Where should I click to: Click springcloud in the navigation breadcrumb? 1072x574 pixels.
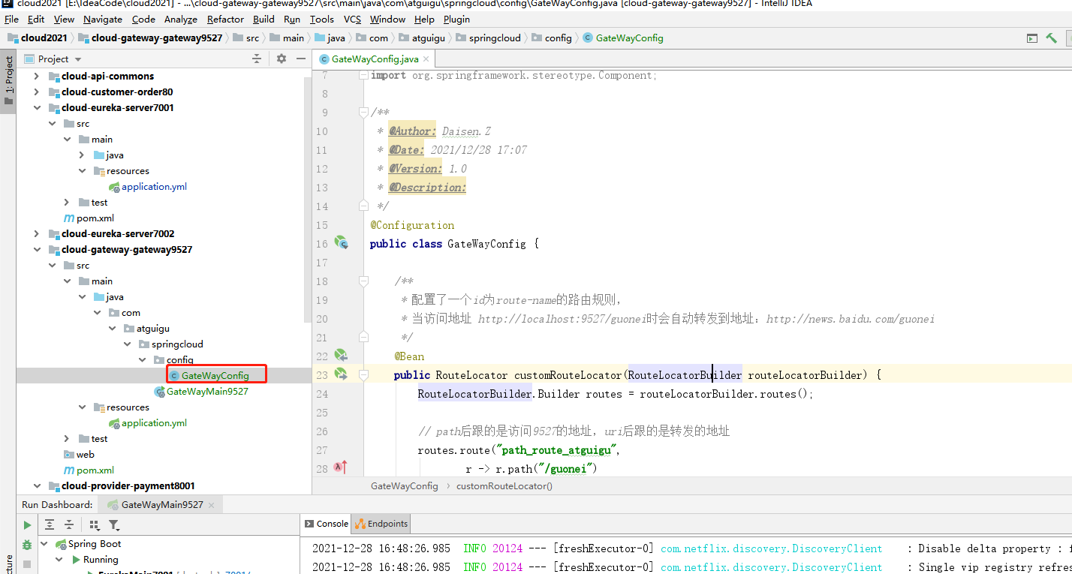tap(488, 38)
